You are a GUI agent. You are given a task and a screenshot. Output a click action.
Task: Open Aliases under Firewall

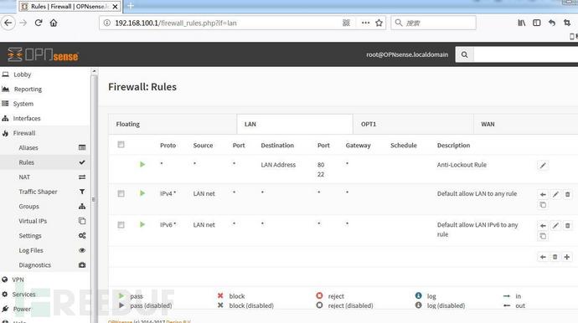(45, 147)
